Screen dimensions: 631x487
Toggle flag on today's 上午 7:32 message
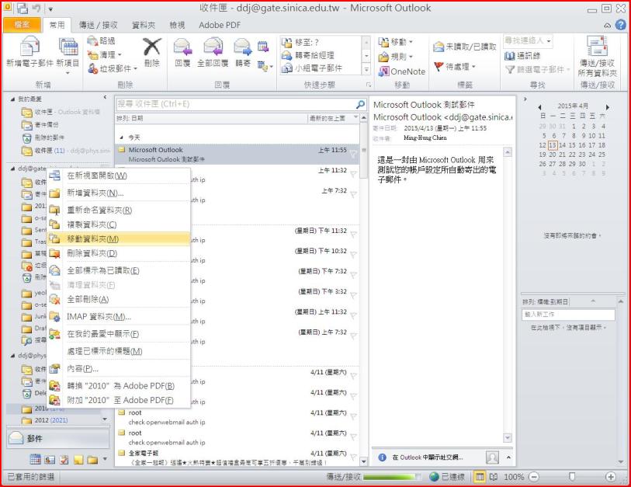point(353,194)
